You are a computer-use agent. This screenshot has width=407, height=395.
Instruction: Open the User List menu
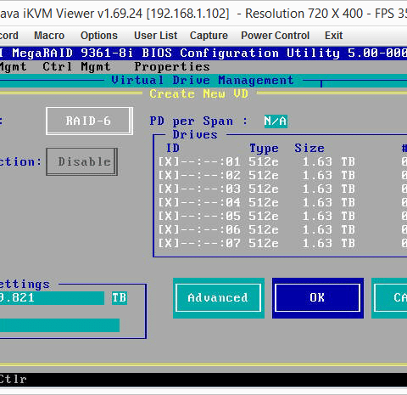click(x=156, y=36)
